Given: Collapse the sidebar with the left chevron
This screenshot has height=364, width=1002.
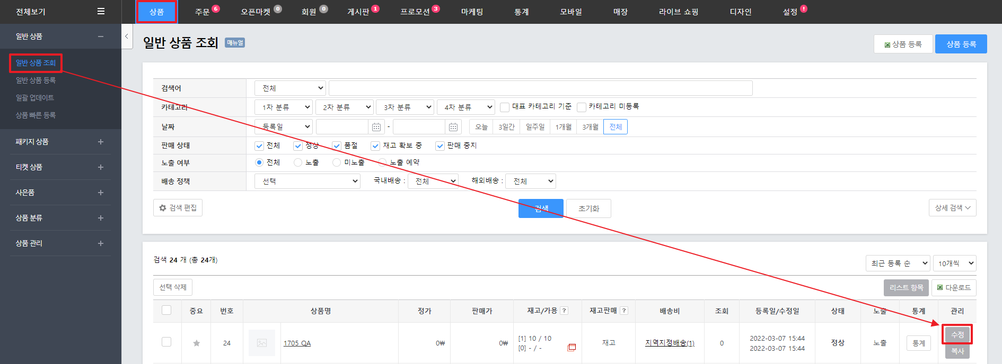Looking at the screenshot, I should [127, 37].
